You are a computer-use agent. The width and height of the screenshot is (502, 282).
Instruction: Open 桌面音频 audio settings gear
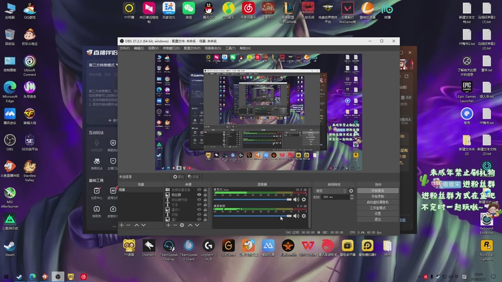point(304,216)
